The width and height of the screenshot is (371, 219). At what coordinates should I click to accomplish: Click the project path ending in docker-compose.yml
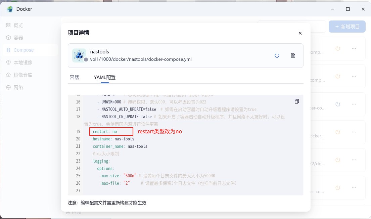tap(141, 59)
